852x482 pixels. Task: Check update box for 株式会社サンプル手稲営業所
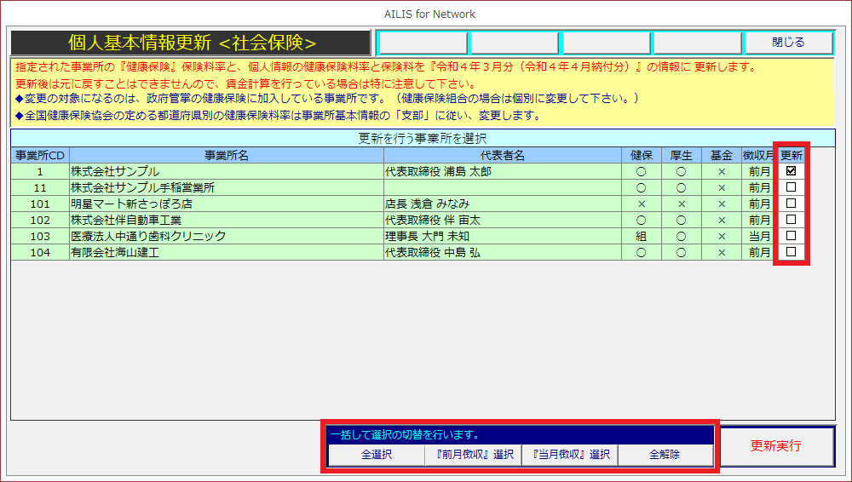click(791, 187)
